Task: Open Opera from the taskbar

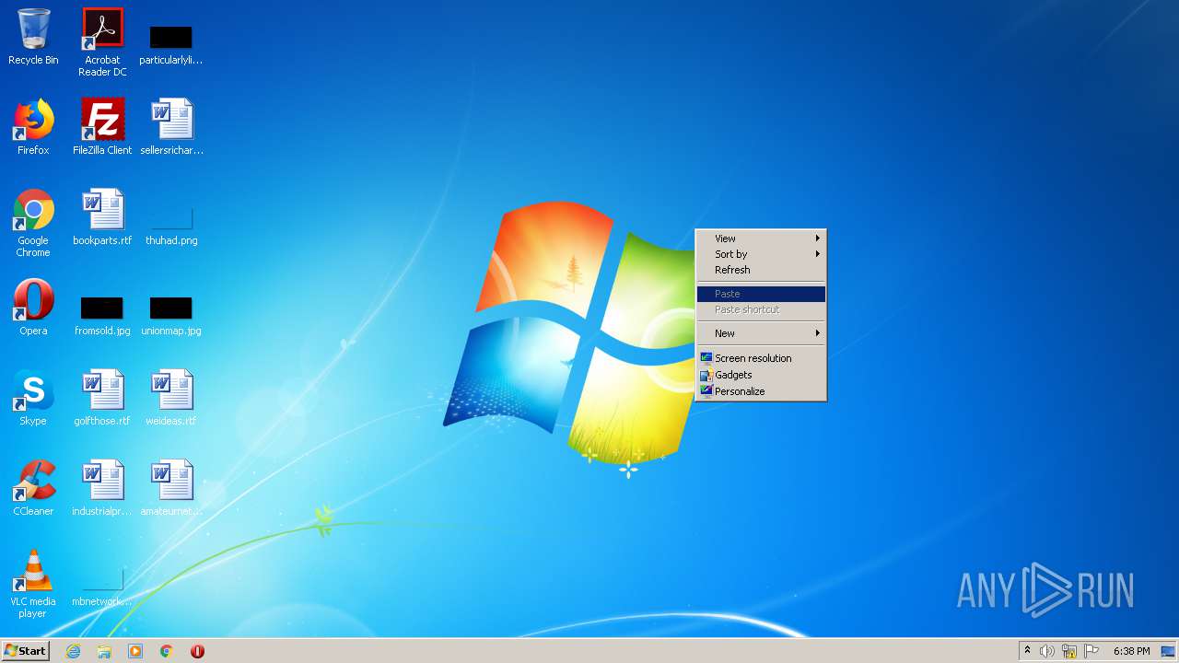Action: pos(197,651)
